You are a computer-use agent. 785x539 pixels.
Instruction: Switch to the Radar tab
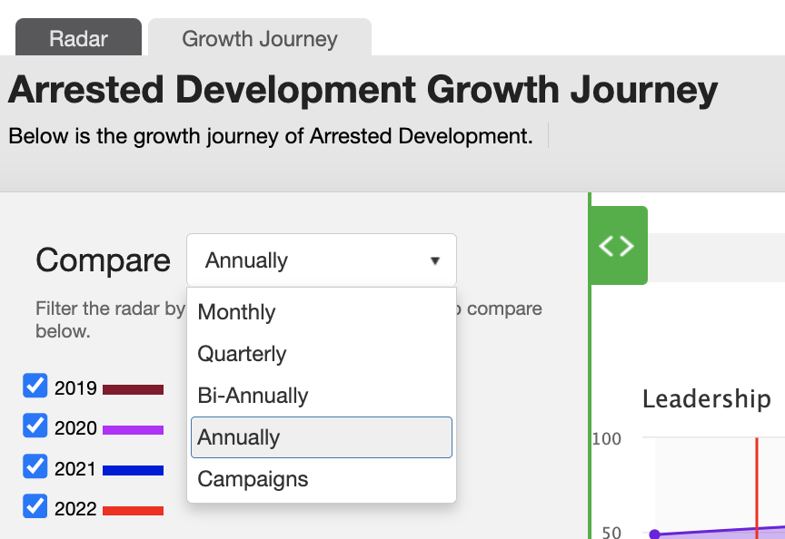tap(79, 37)
